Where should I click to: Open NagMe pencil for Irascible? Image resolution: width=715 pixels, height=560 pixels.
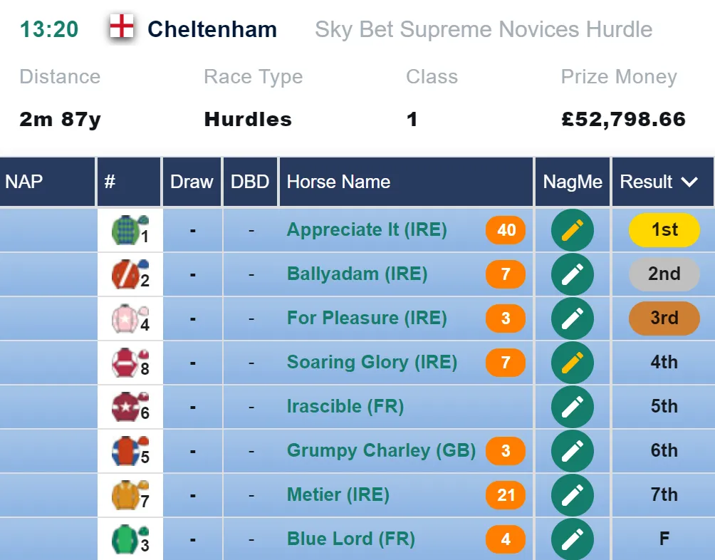[573, 407]
